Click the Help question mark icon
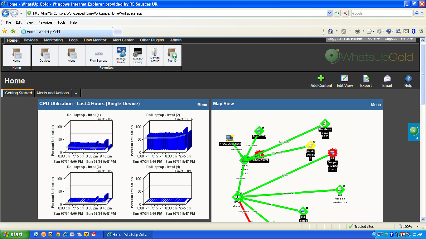Image resolution: width=426 pixels, height=239 pixels. 408,78
